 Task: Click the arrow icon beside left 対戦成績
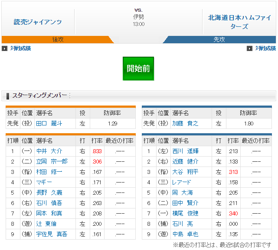tap(4, 48)
